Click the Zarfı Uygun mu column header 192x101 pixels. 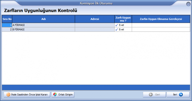tap(123, 19)
